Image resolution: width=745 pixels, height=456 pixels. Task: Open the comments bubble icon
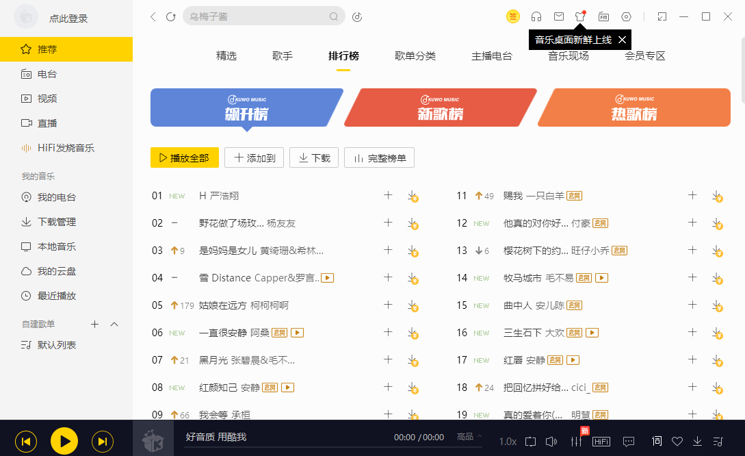[629, 442]
